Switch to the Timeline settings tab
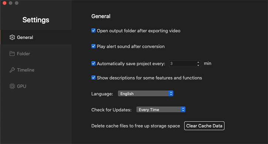This screenshot has width=268, height=144. coord(36,70)
